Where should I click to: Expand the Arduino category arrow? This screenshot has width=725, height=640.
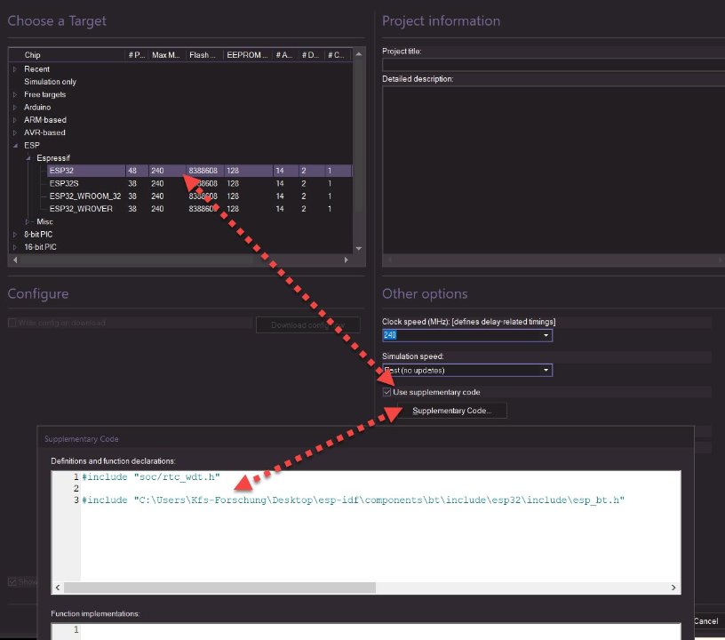point(14,108)
